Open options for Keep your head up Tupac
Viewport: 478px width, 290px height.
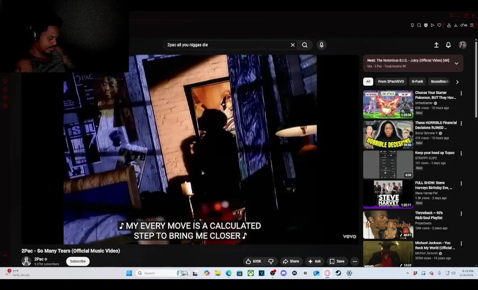click(461, 154)
